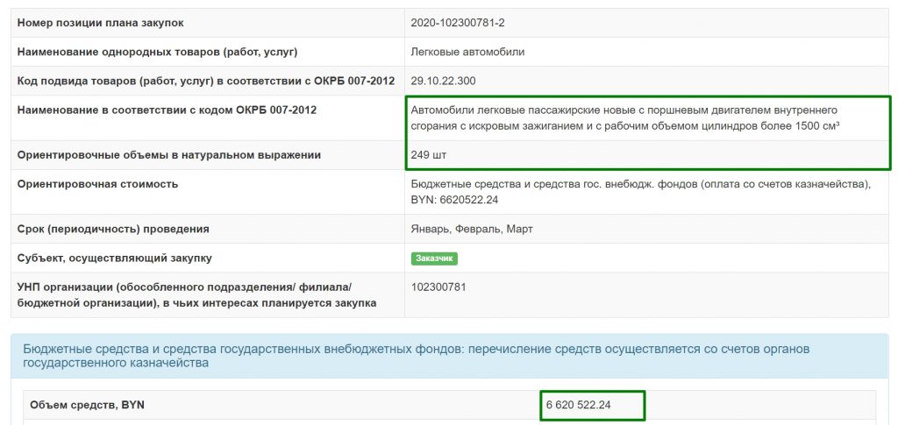Screen dimensions: 898x425
Task: Click the Январь, Февраль, Март period value
Action: 472,229
